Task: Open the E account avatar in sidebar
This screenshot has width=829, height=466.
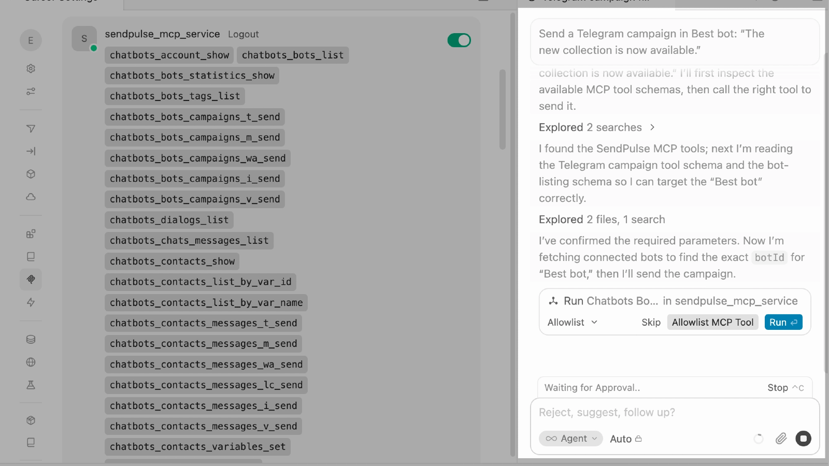Action: 31,40
